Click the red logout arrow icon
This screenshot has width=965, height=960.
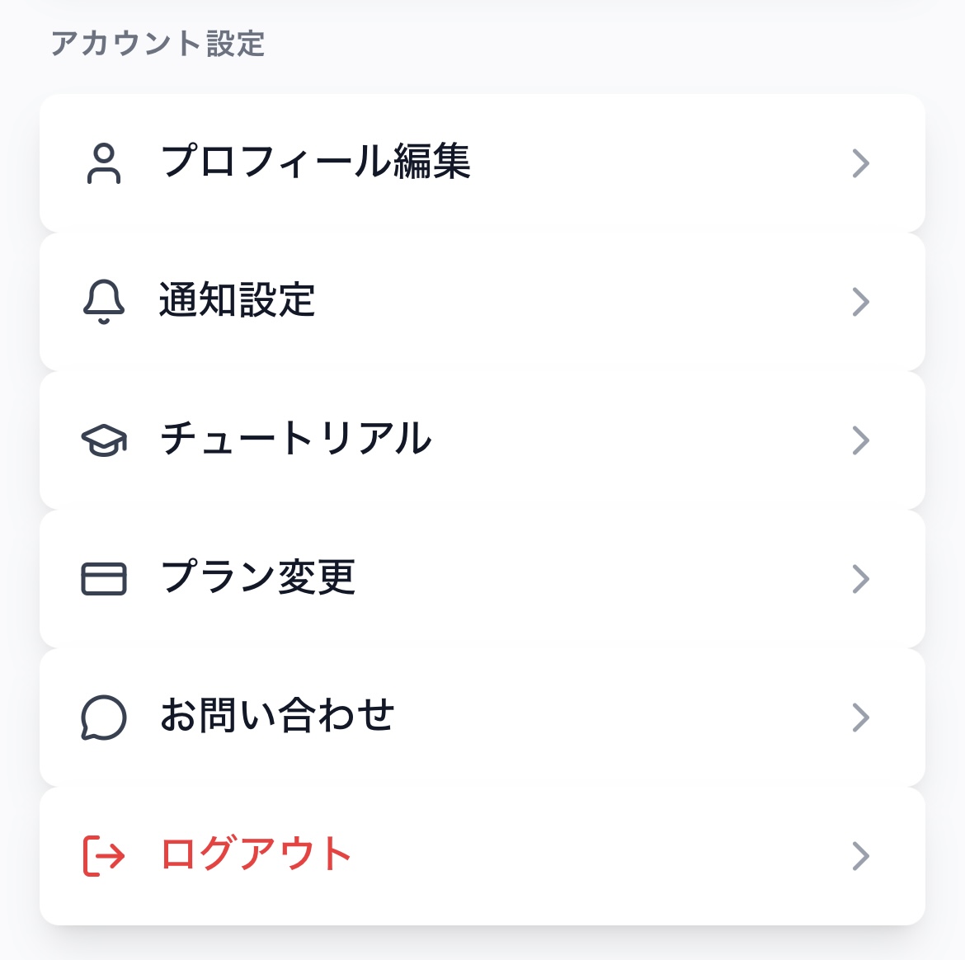(x=104, y=856)
